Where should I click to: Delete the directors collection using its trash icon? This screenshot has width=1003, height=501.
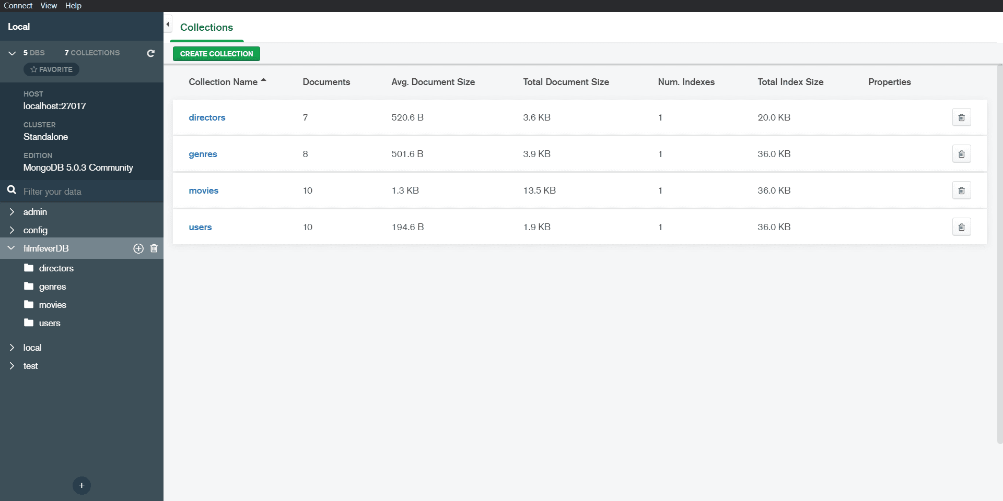point(961,117)
